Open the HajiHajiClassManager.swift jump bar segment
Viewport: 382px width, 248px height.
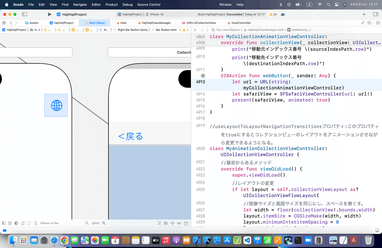pyautogui.click(x=264, y=30)
